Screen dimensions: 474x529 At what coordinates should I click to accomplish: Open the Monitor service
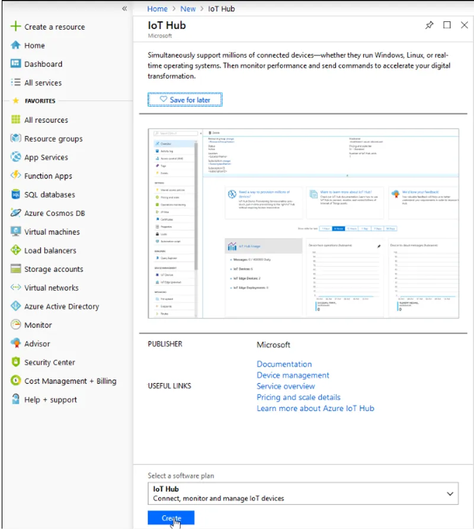tap(15, 325)
